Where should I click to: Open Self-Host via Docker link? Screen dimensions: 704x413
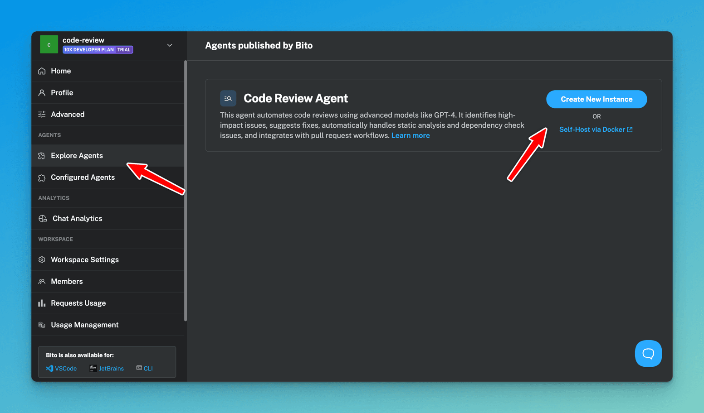(x=596, y=130)
